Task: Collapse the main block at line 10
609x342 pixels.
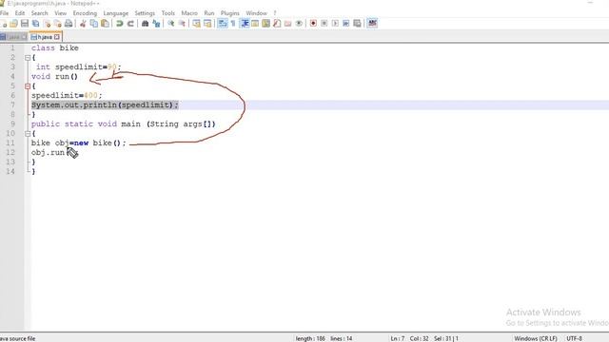Action: [x=28, y=134]
